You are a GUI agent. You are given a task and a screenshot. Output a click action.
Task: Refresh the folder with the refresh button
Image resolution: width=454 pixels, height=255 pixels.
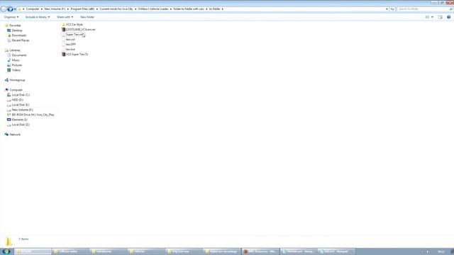click(x=392, y=9)
